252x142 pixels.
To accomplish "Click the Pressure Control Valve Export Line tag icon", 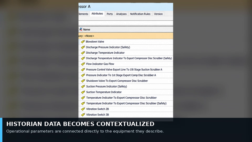I will (83, 70).
